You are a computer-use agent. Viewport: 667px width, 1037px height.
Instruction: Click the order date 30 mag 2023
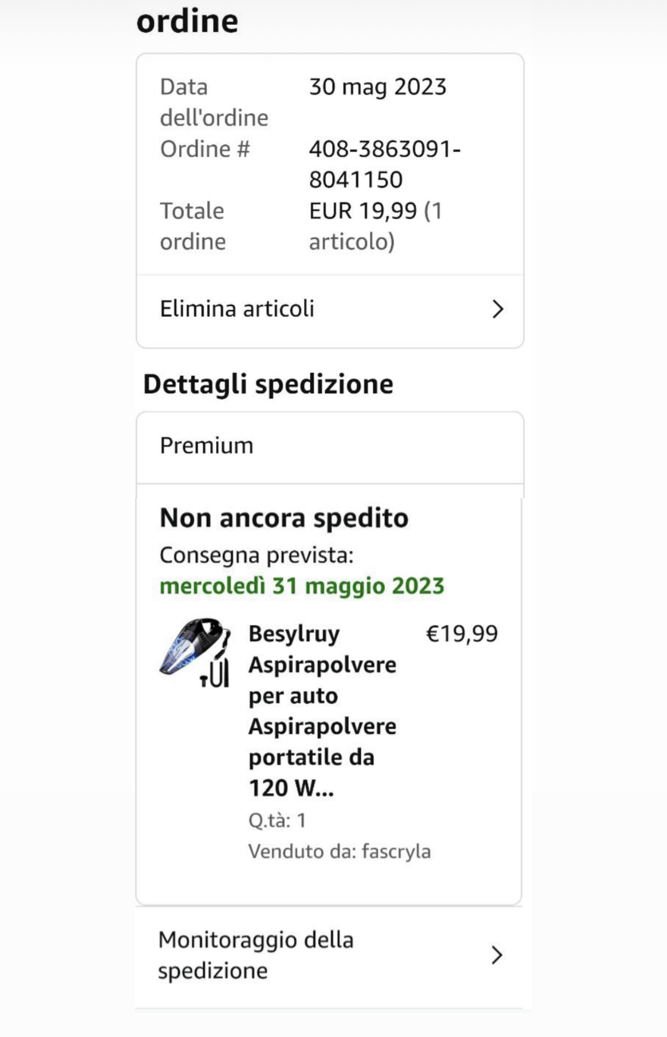coord(378,87)
